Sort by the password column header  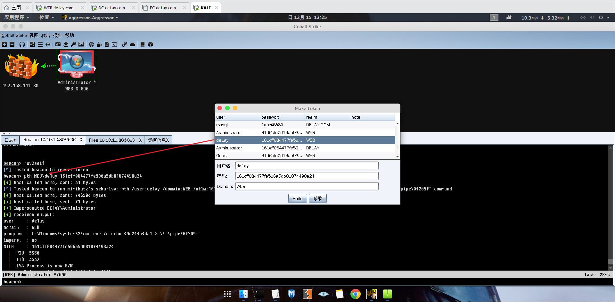click(282, 117)
